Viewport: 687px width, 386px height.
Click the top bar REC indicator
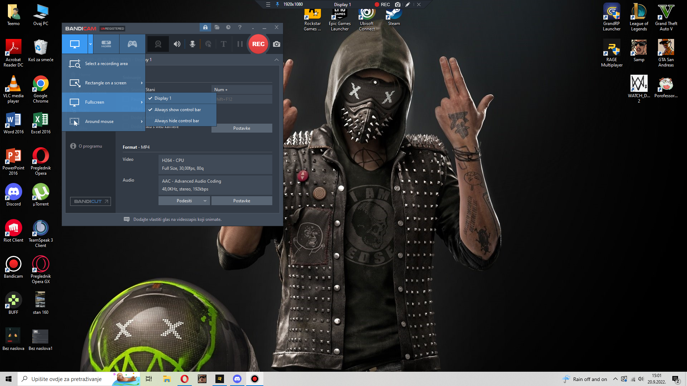382,5
